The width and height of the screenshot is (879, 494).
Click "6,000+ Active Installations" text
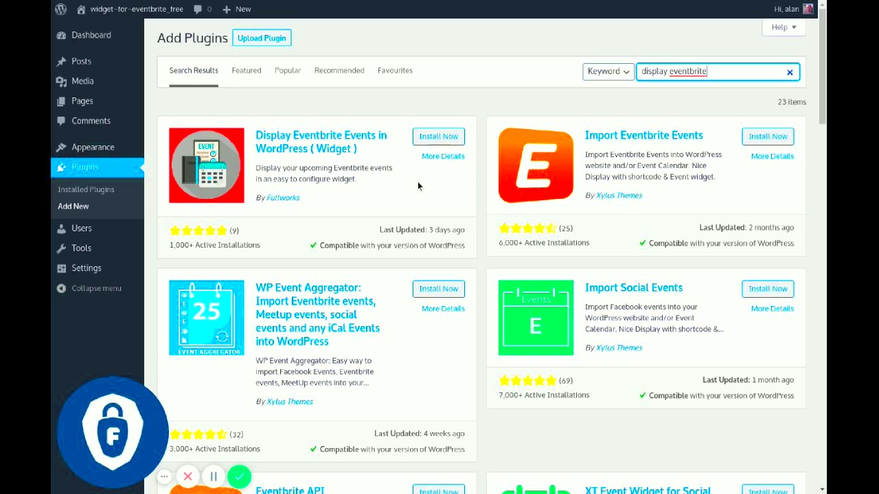pyautogui.click(x=544, y=243)
